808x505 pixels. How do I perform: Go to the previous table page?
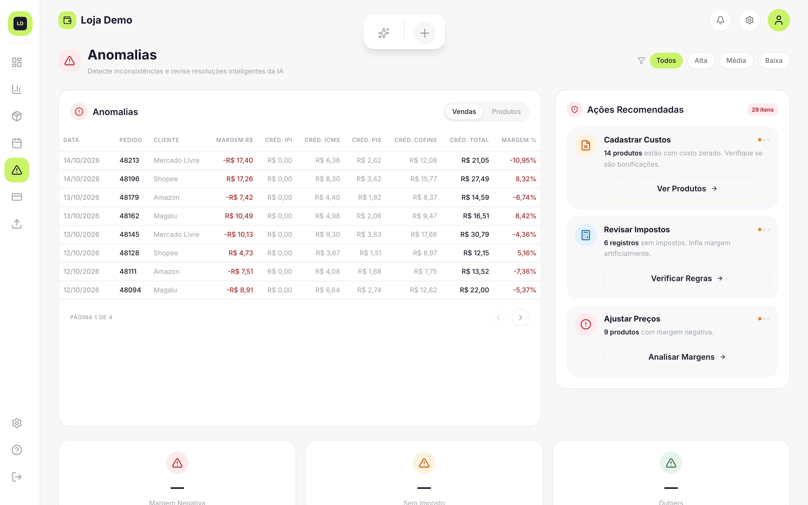point(498,317)
